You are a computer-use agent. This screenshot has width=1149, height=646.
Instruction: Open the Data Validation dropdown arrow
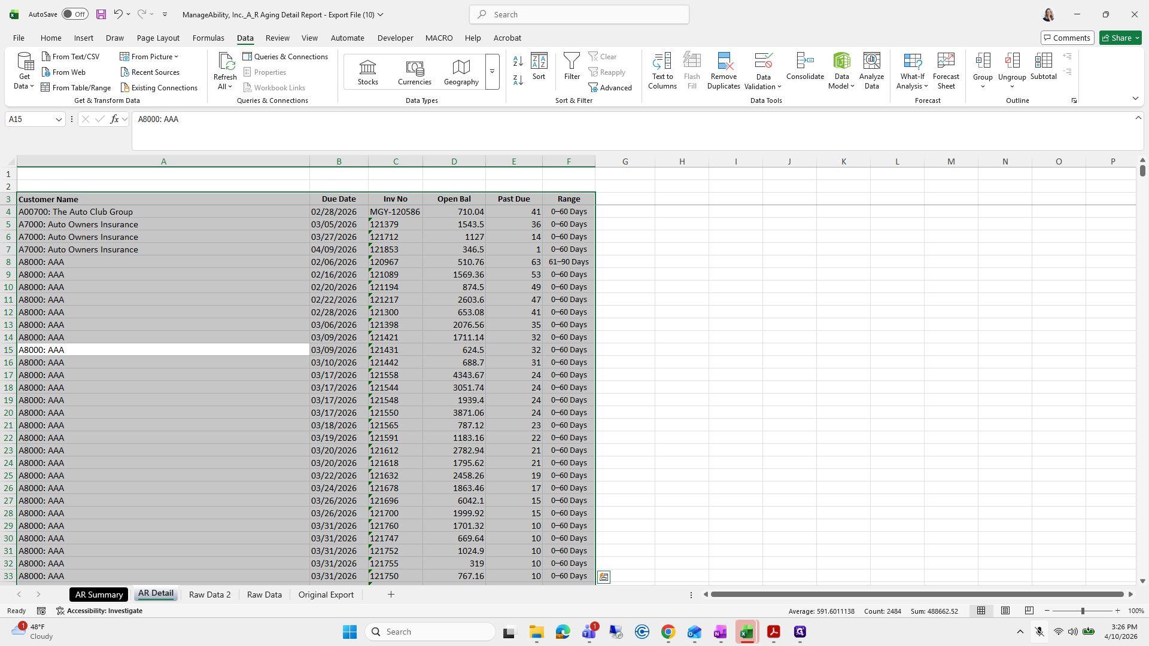(x=779, y=87)
